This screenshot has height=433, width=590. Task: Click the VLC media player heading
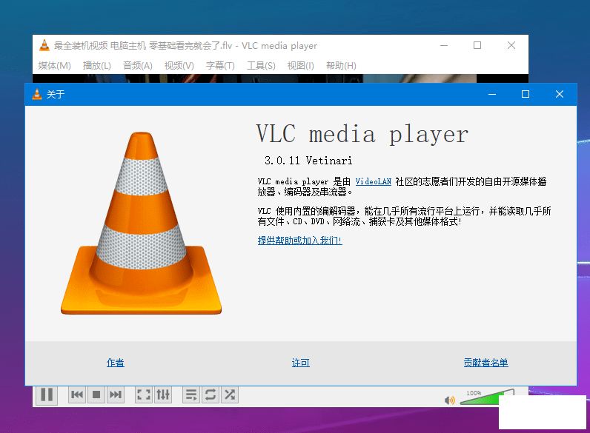[x=362, y=134]
